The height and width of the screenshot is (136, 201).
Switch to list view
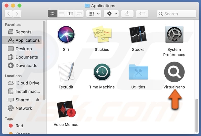tap(62, 13)
